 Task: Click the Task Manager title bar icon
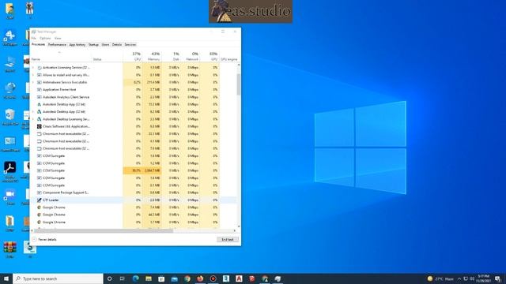click(x=34, y=32)
